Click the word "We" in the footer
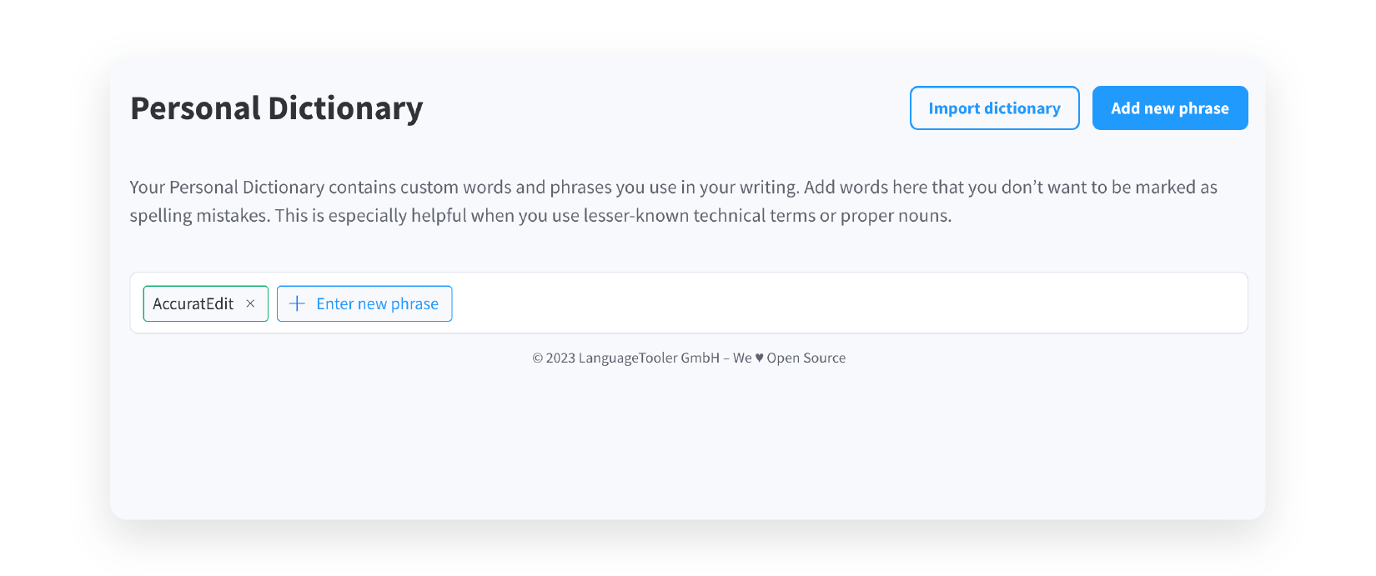 (742, 358)
